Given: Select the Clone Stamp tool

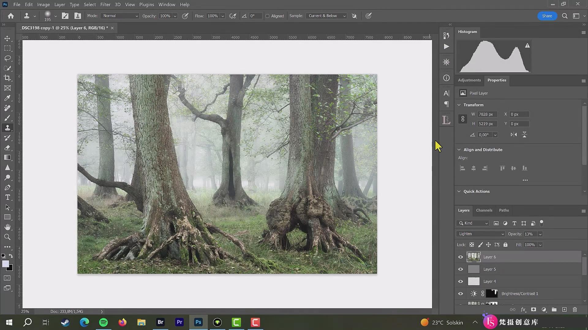Looking at the screenshot, I should pyautogui.click(x=7, y=128).
